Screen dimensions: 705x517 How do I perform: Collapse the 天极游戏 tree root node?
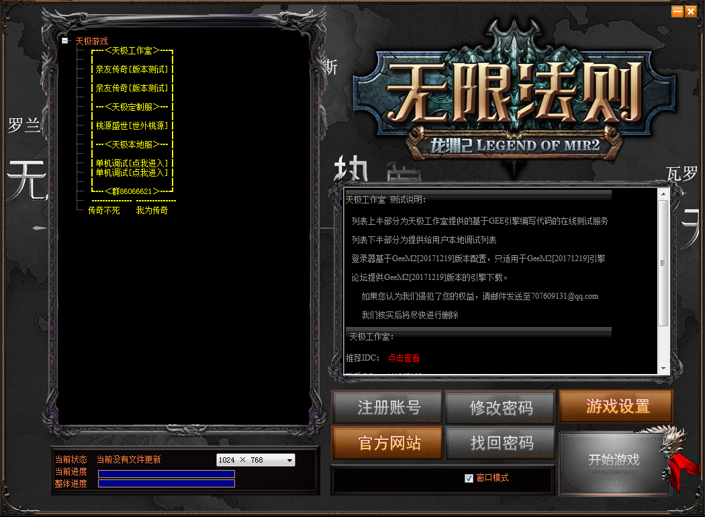[x=64, y=41]
